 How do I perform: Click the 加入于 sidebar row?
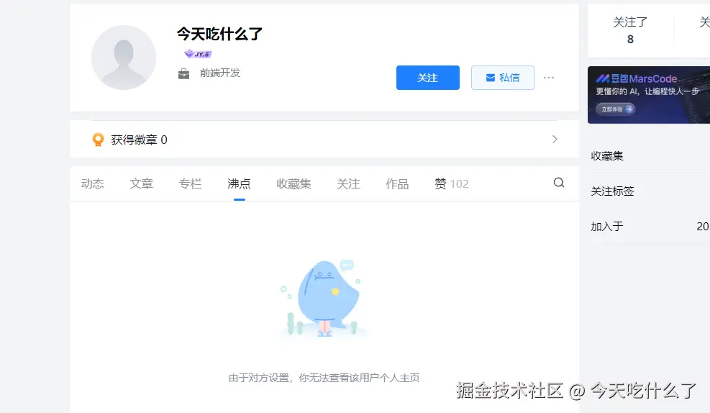(x=650, y=227)
